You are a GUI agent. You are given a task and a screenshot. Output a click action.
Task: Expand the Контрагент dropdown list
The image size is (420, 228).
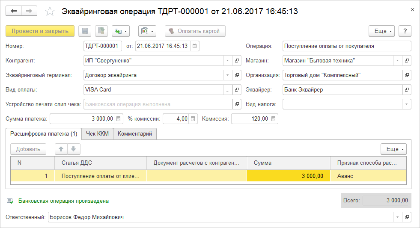coord(227,61)
